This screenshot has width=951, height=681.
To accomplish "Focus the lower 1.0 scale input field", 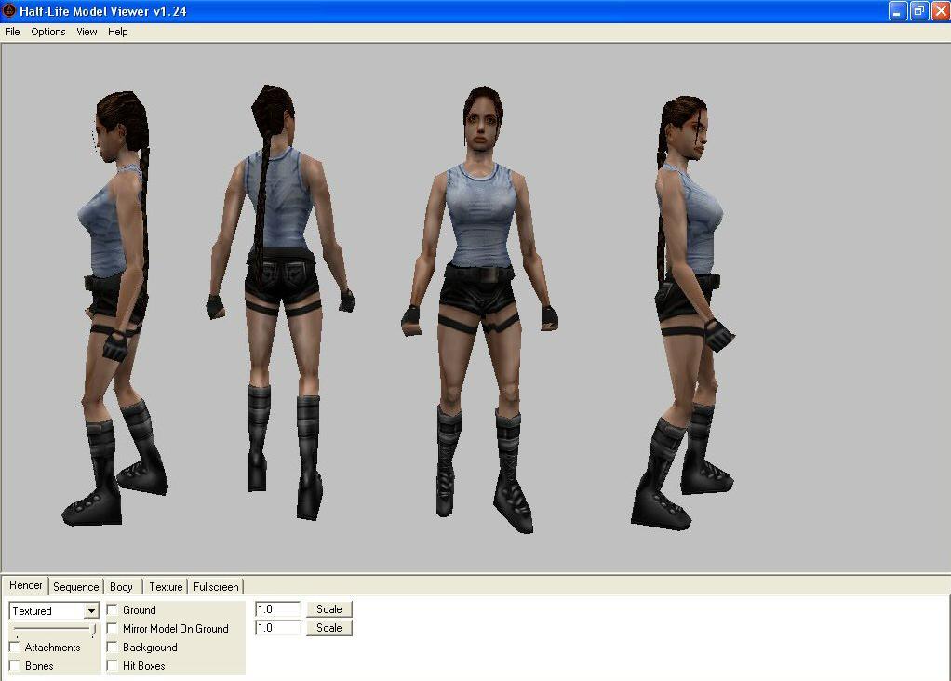I will pos(277,627).
